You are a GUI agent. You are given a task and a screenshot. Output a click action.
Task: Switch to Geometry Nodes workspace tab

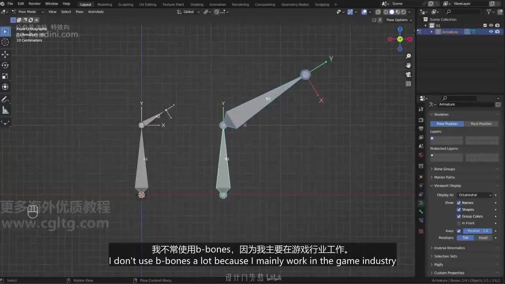click(x=295, y=4)
